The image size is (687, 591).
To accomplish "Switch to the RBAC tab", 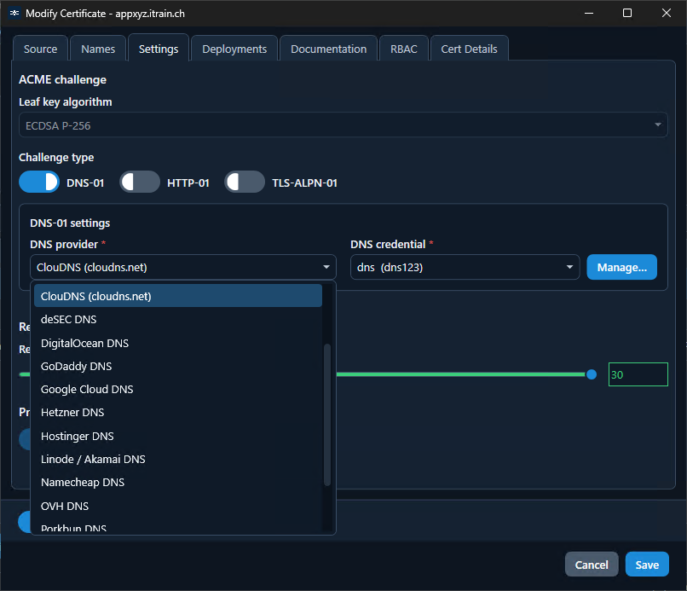I will click(403, 49).
